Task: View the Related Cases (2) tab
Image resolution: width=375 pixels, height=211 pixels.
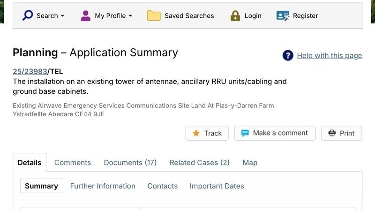Action: click(x=199, y=163)
